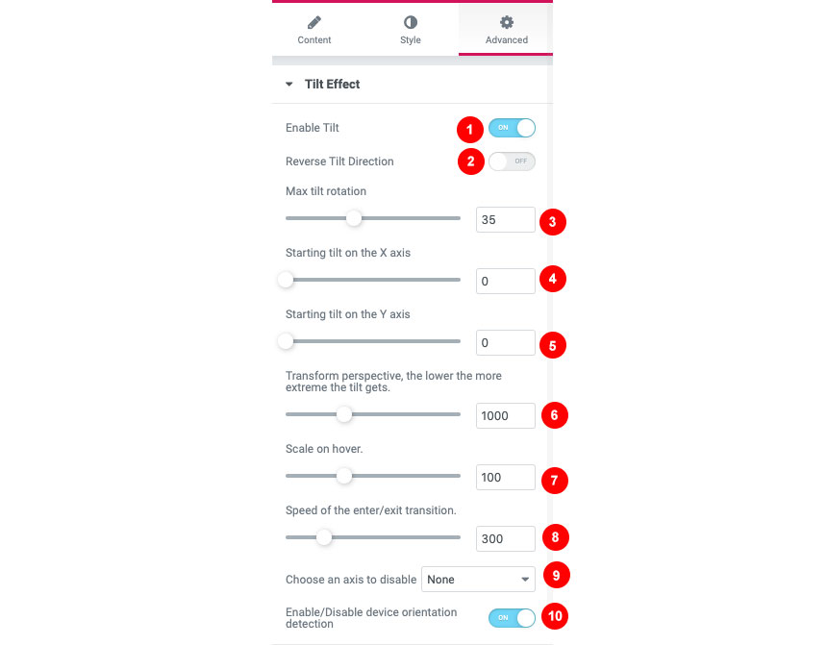
Task: Click the Max tilt rotation slider handle
Action: coord(354,218)
